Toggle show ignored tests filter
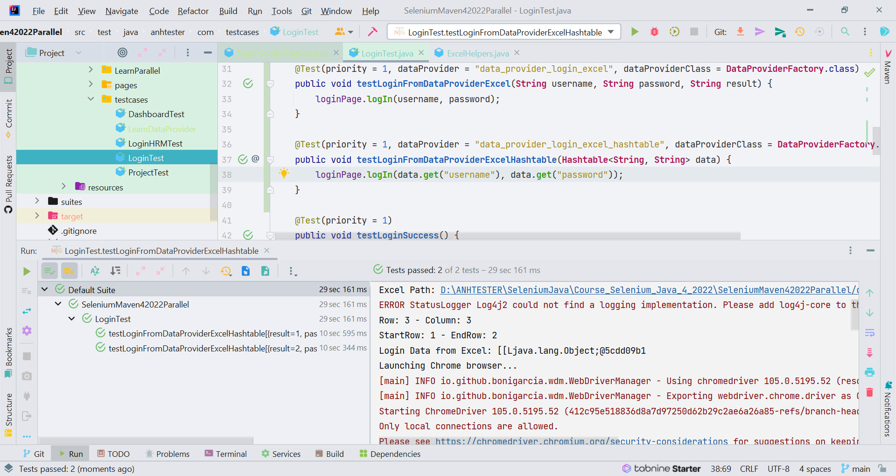The width and height of the screenshot is (896, 476). pos(69,271)
